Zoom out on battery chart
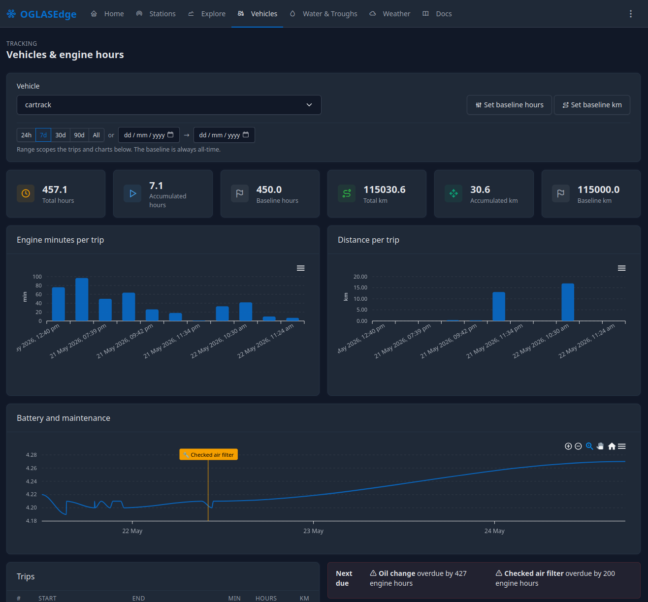This screenshot has height=602, width=648. (578, 446)
